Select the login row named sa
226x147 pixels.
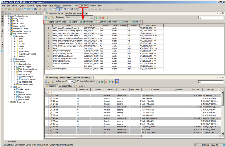[104, 66]
